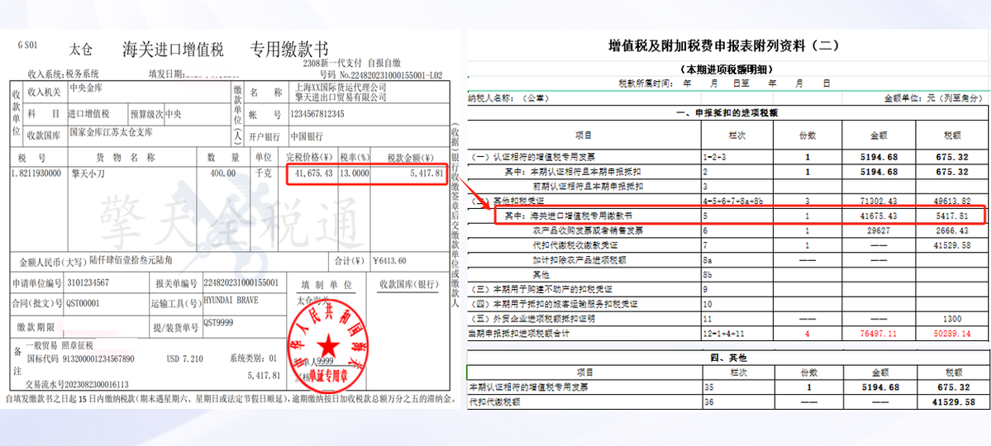
Task: Click the column number '36' in section four
Action: pos(708,401)
